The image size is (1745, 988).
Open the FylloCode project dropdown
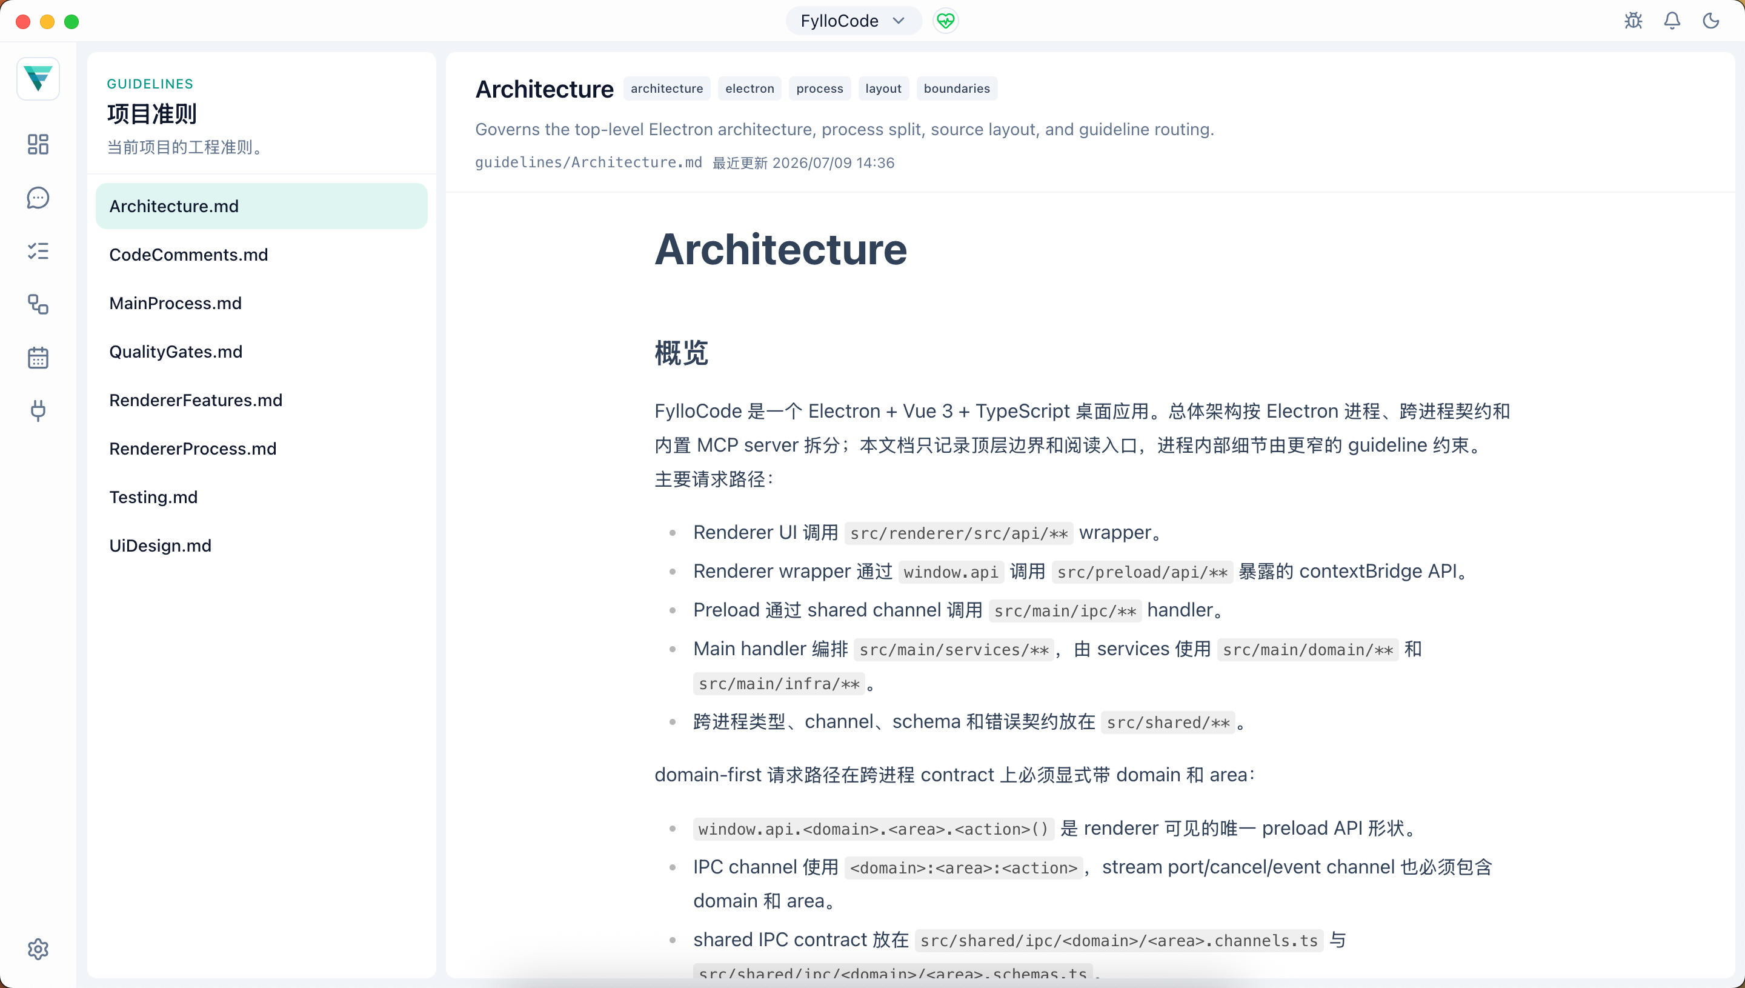pos(853,21)
